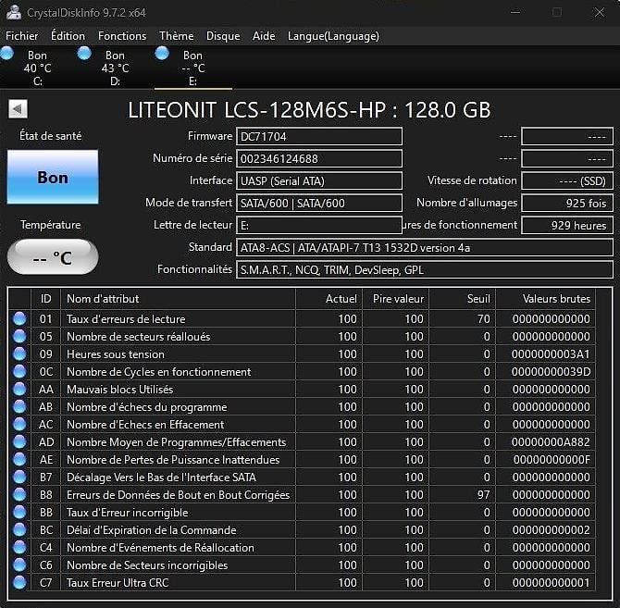Screen dimensions: 620x608
Task: Open the Édition menu
Action: click(x=68, y=36)
